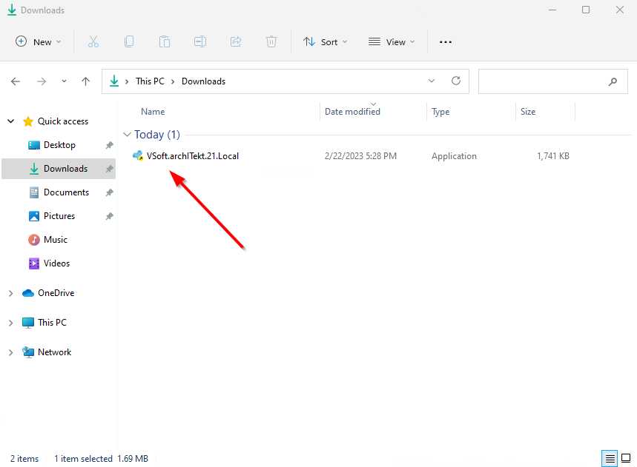Click the Copy icon in toolbar
The height and width of the screenshot is (467, 637).
coord(129,41)
